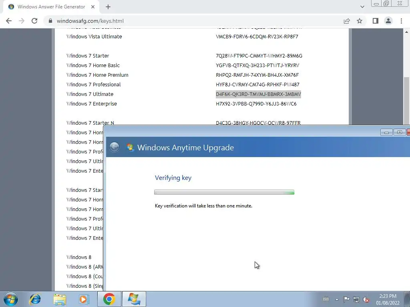The width and height of the screenshot is (410, 307).
Task: Launch Internet Explorer from taskbar
Action: [x=35, y=299]
